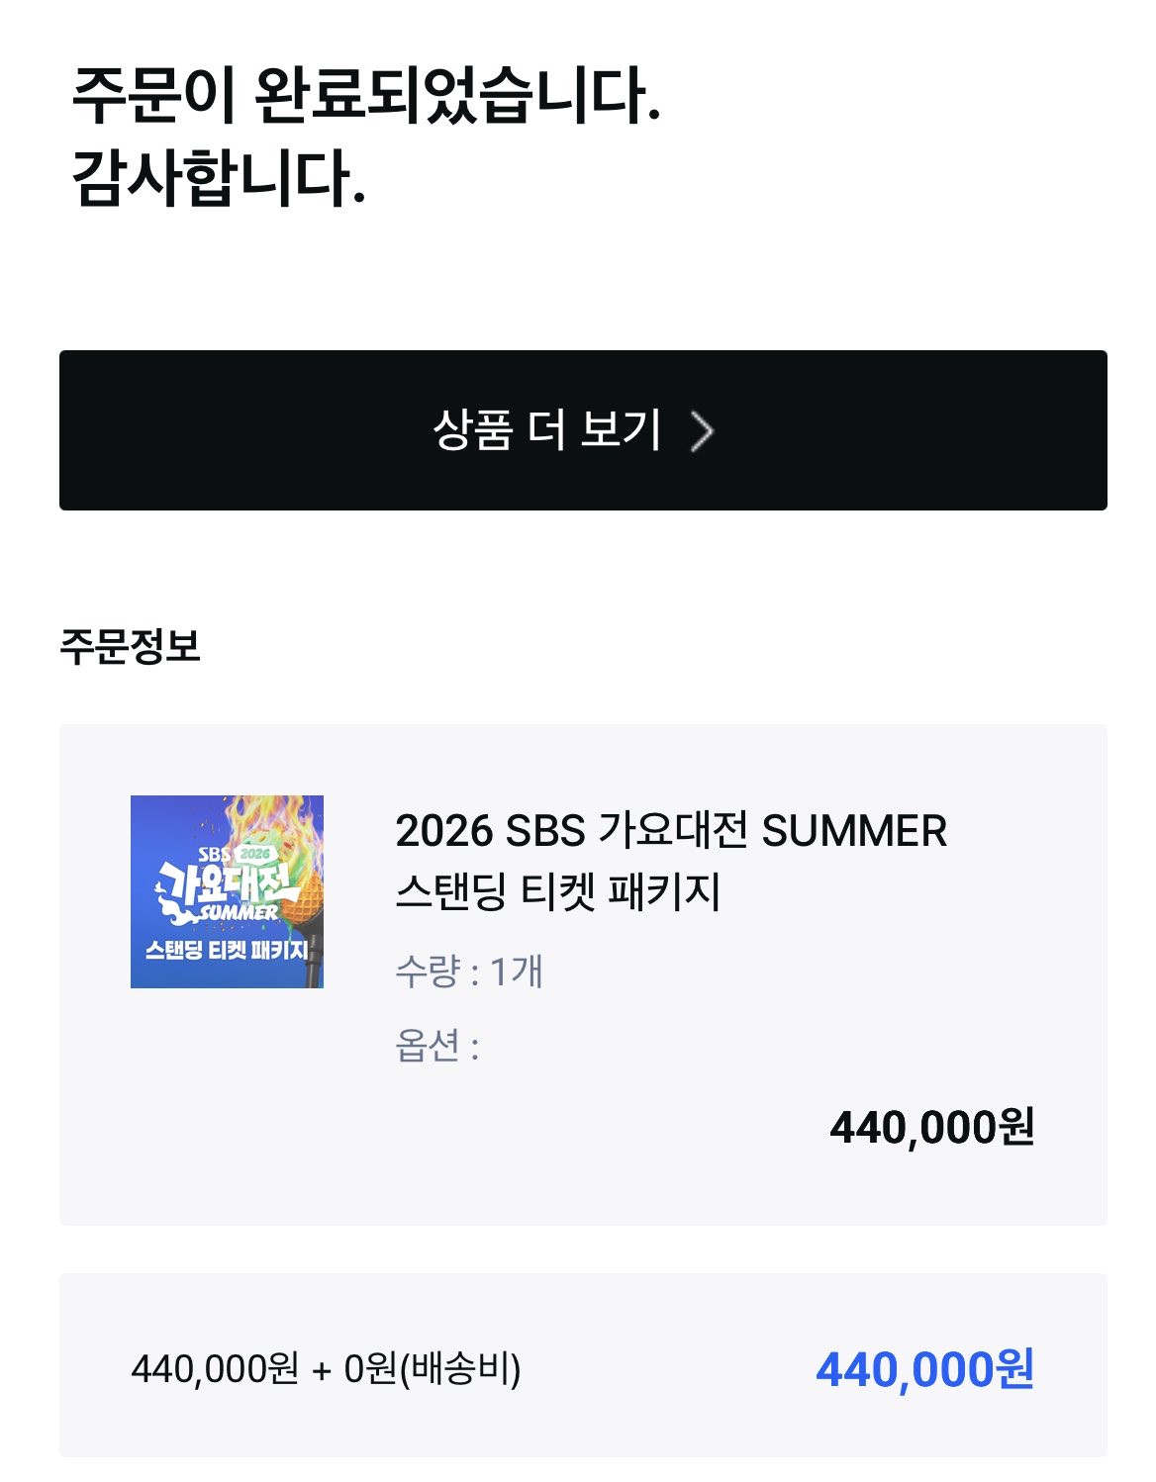Image resolution: width=1156 pixels, height=1482 pixels.
Task: Click 스탠딩 티켓 패키지 line of product title
Action: (x=558, y=891)
